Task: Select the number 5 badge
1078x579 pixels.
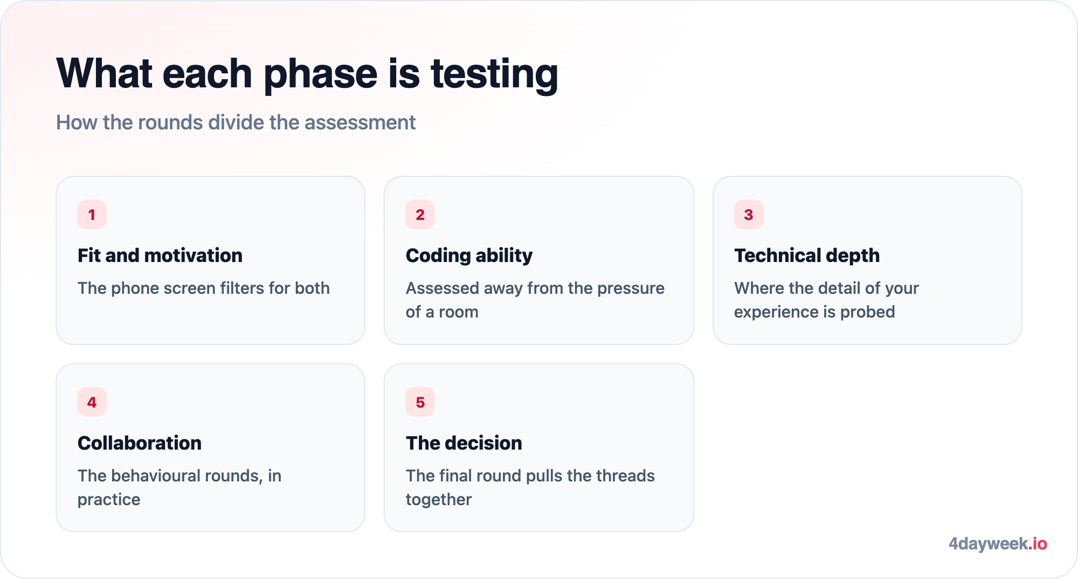Action: [420, 402]
